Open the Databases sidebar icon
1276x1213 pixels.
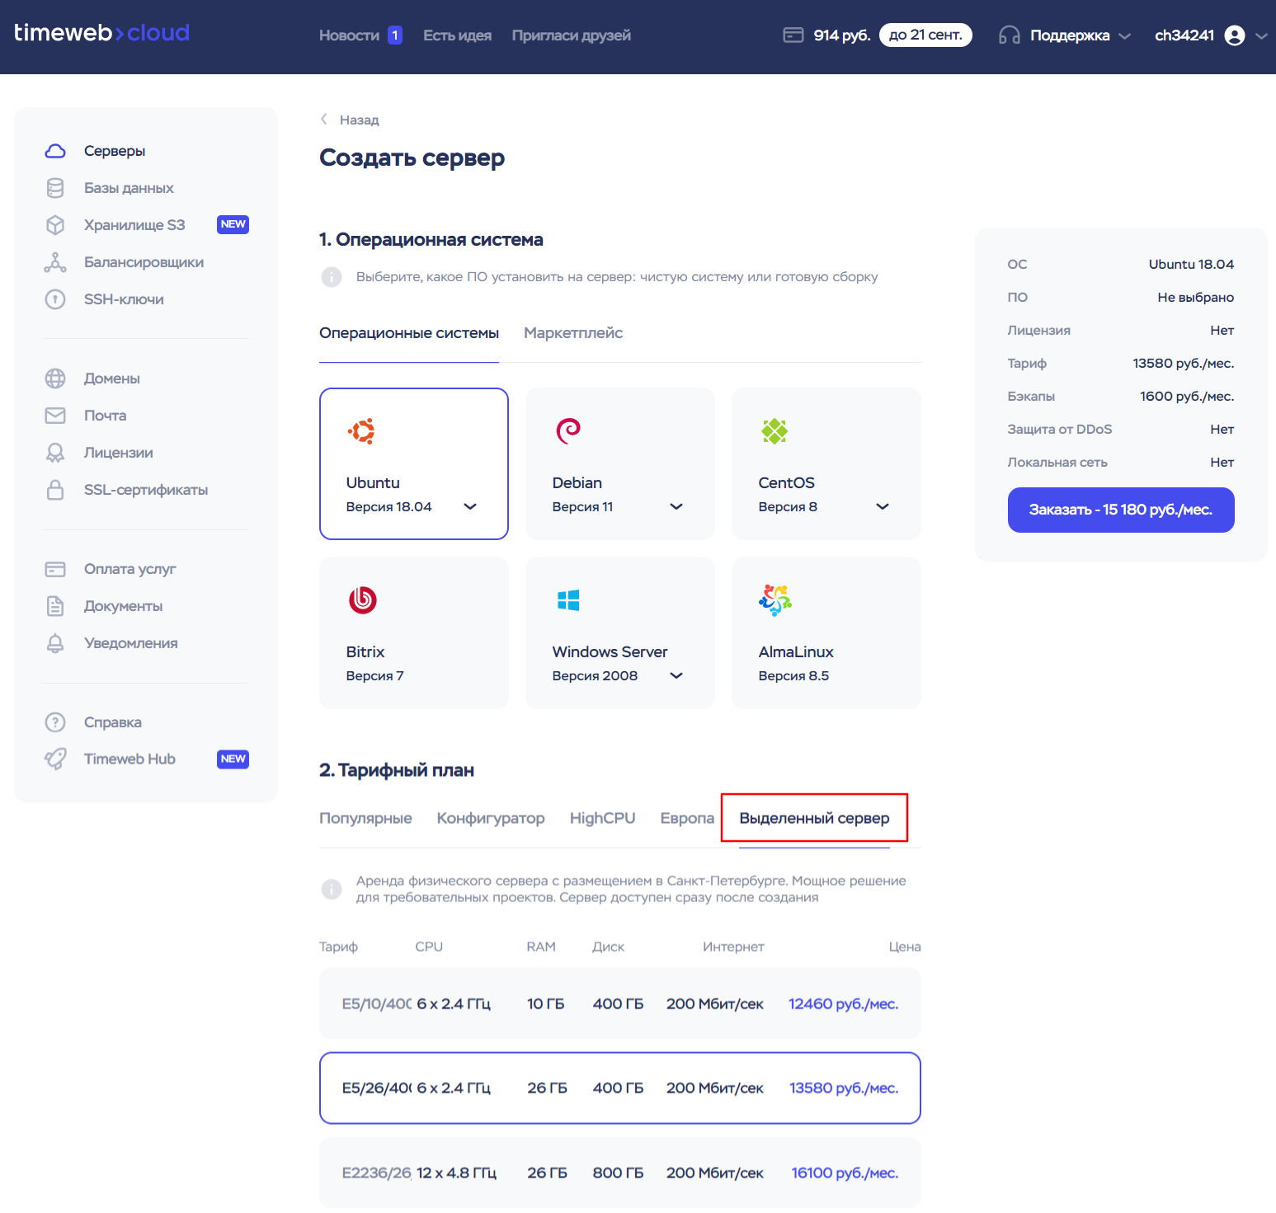(x=55, y=188)
